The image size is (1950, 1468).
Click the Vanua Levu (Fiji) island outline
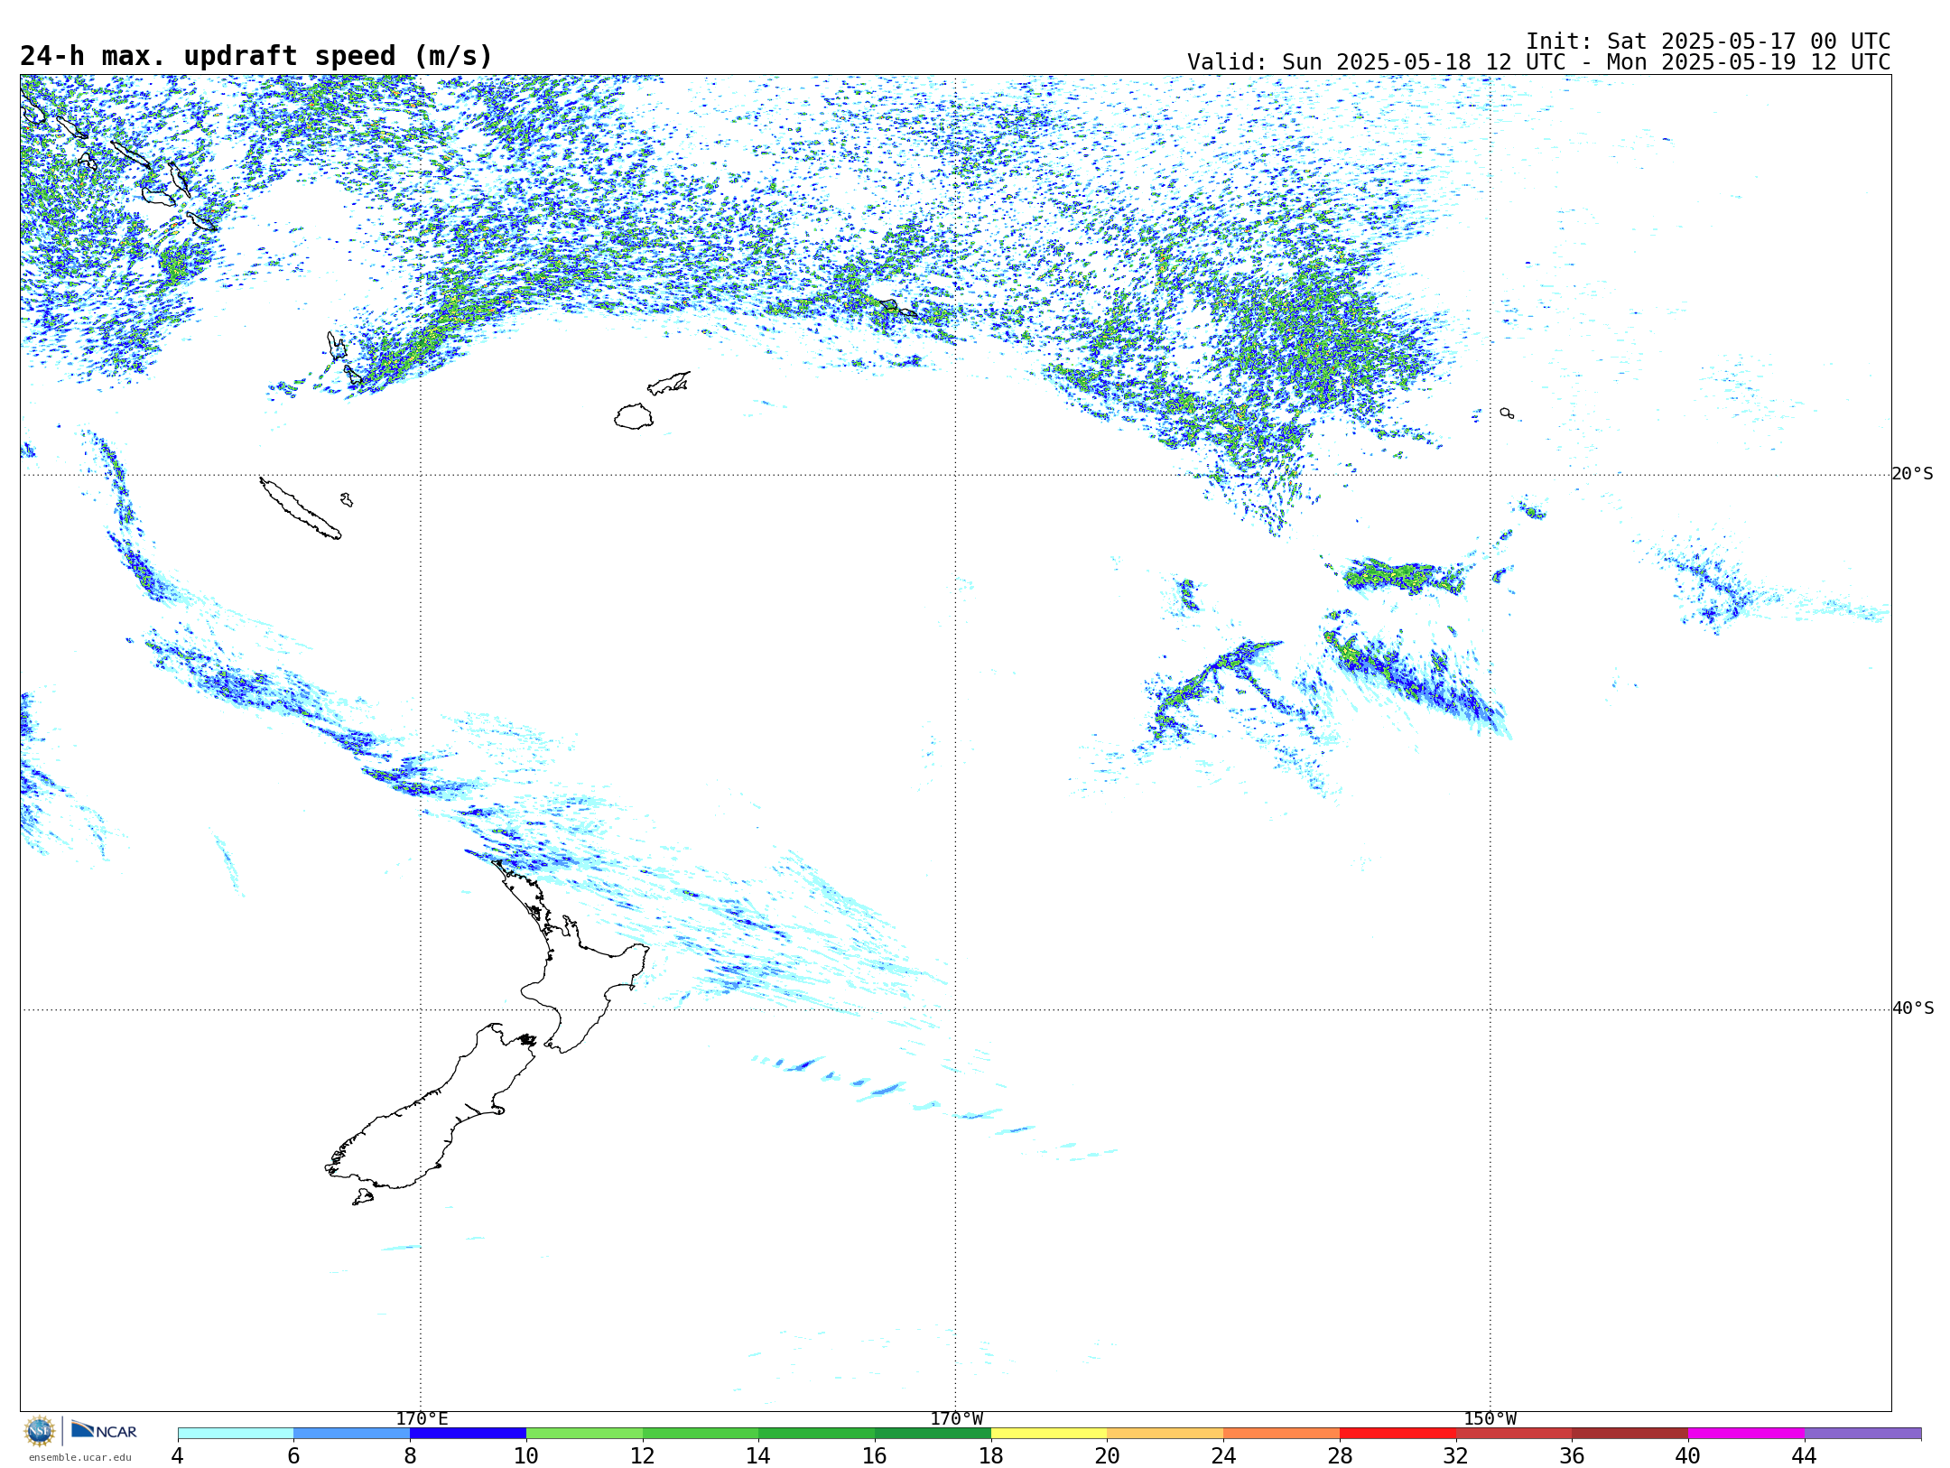click(668, 384)
